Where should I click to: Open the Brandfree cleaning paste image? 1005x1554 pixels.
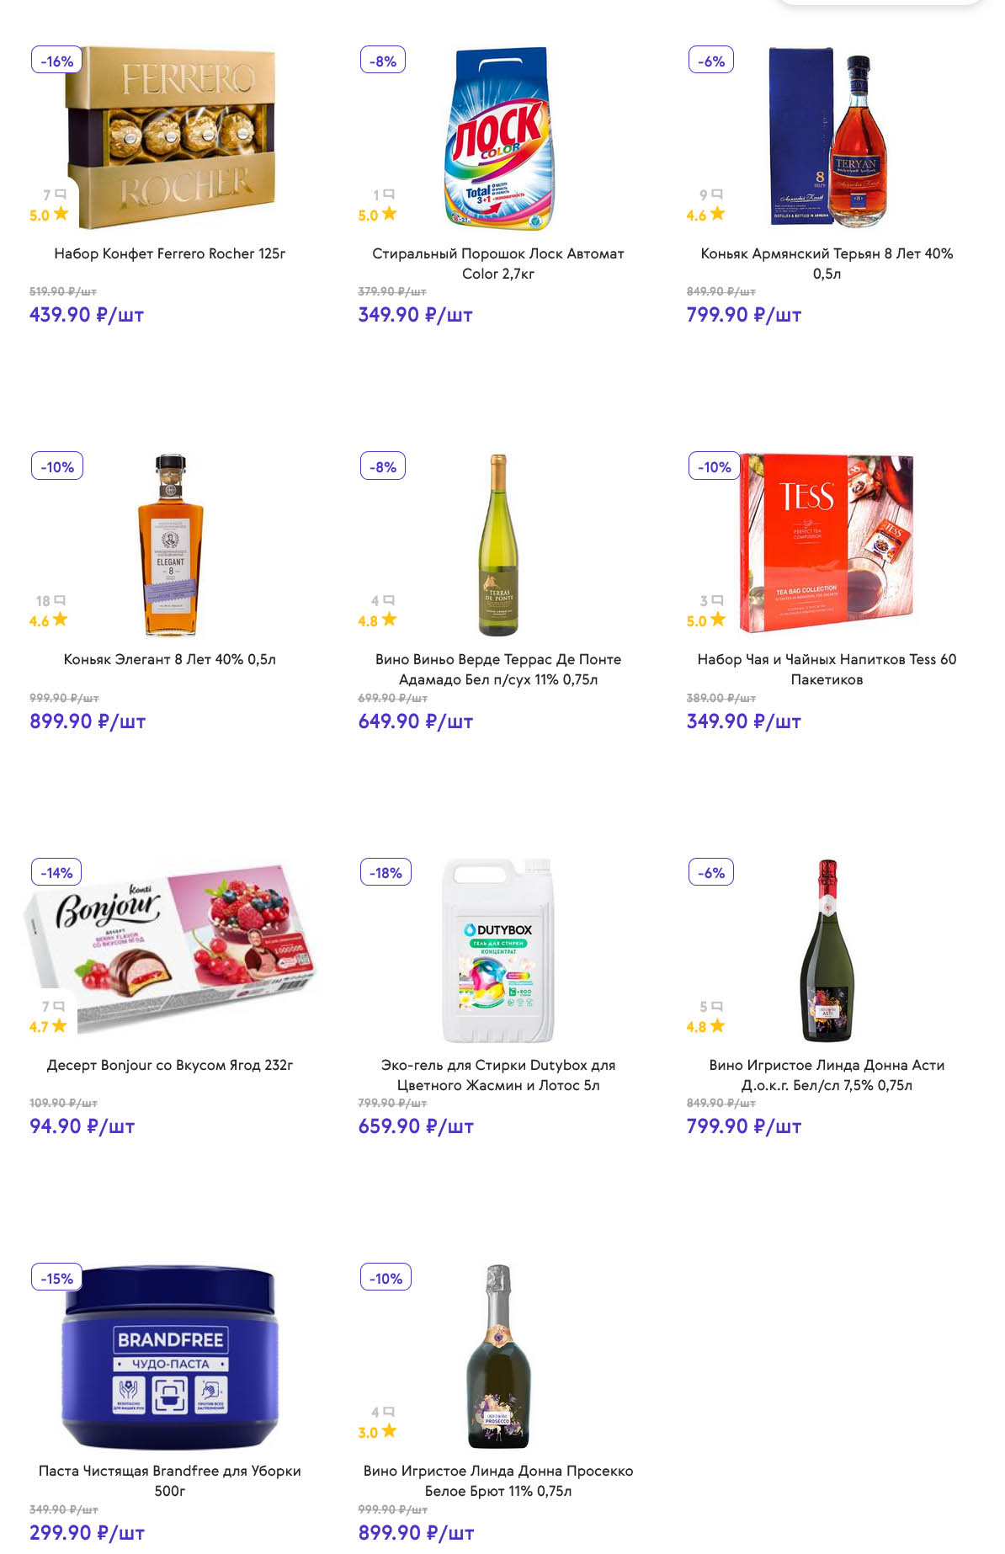coord(170,1355)
